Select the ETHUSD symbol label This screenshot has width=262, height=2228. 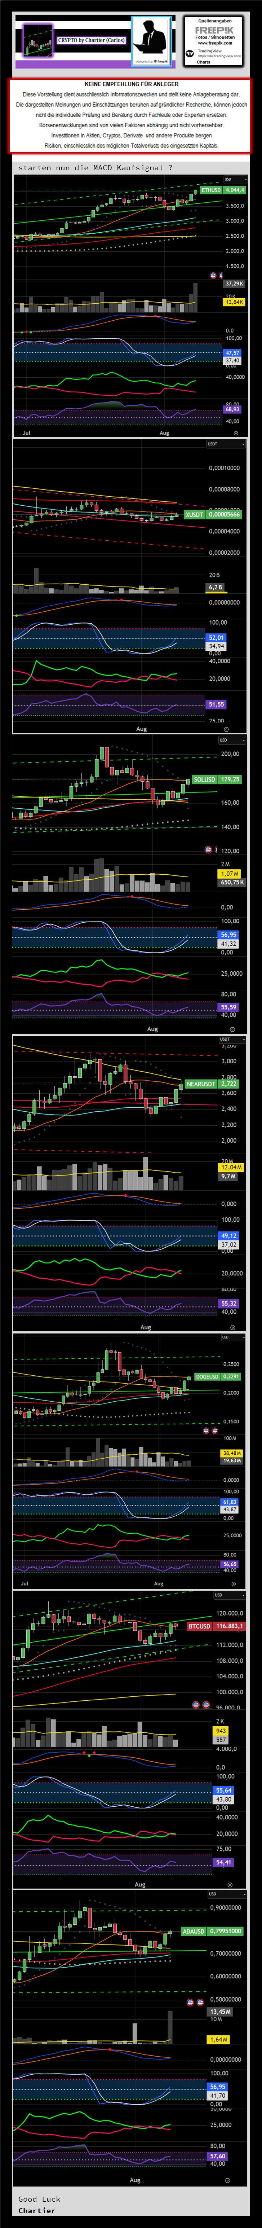(x=210, y=190)
